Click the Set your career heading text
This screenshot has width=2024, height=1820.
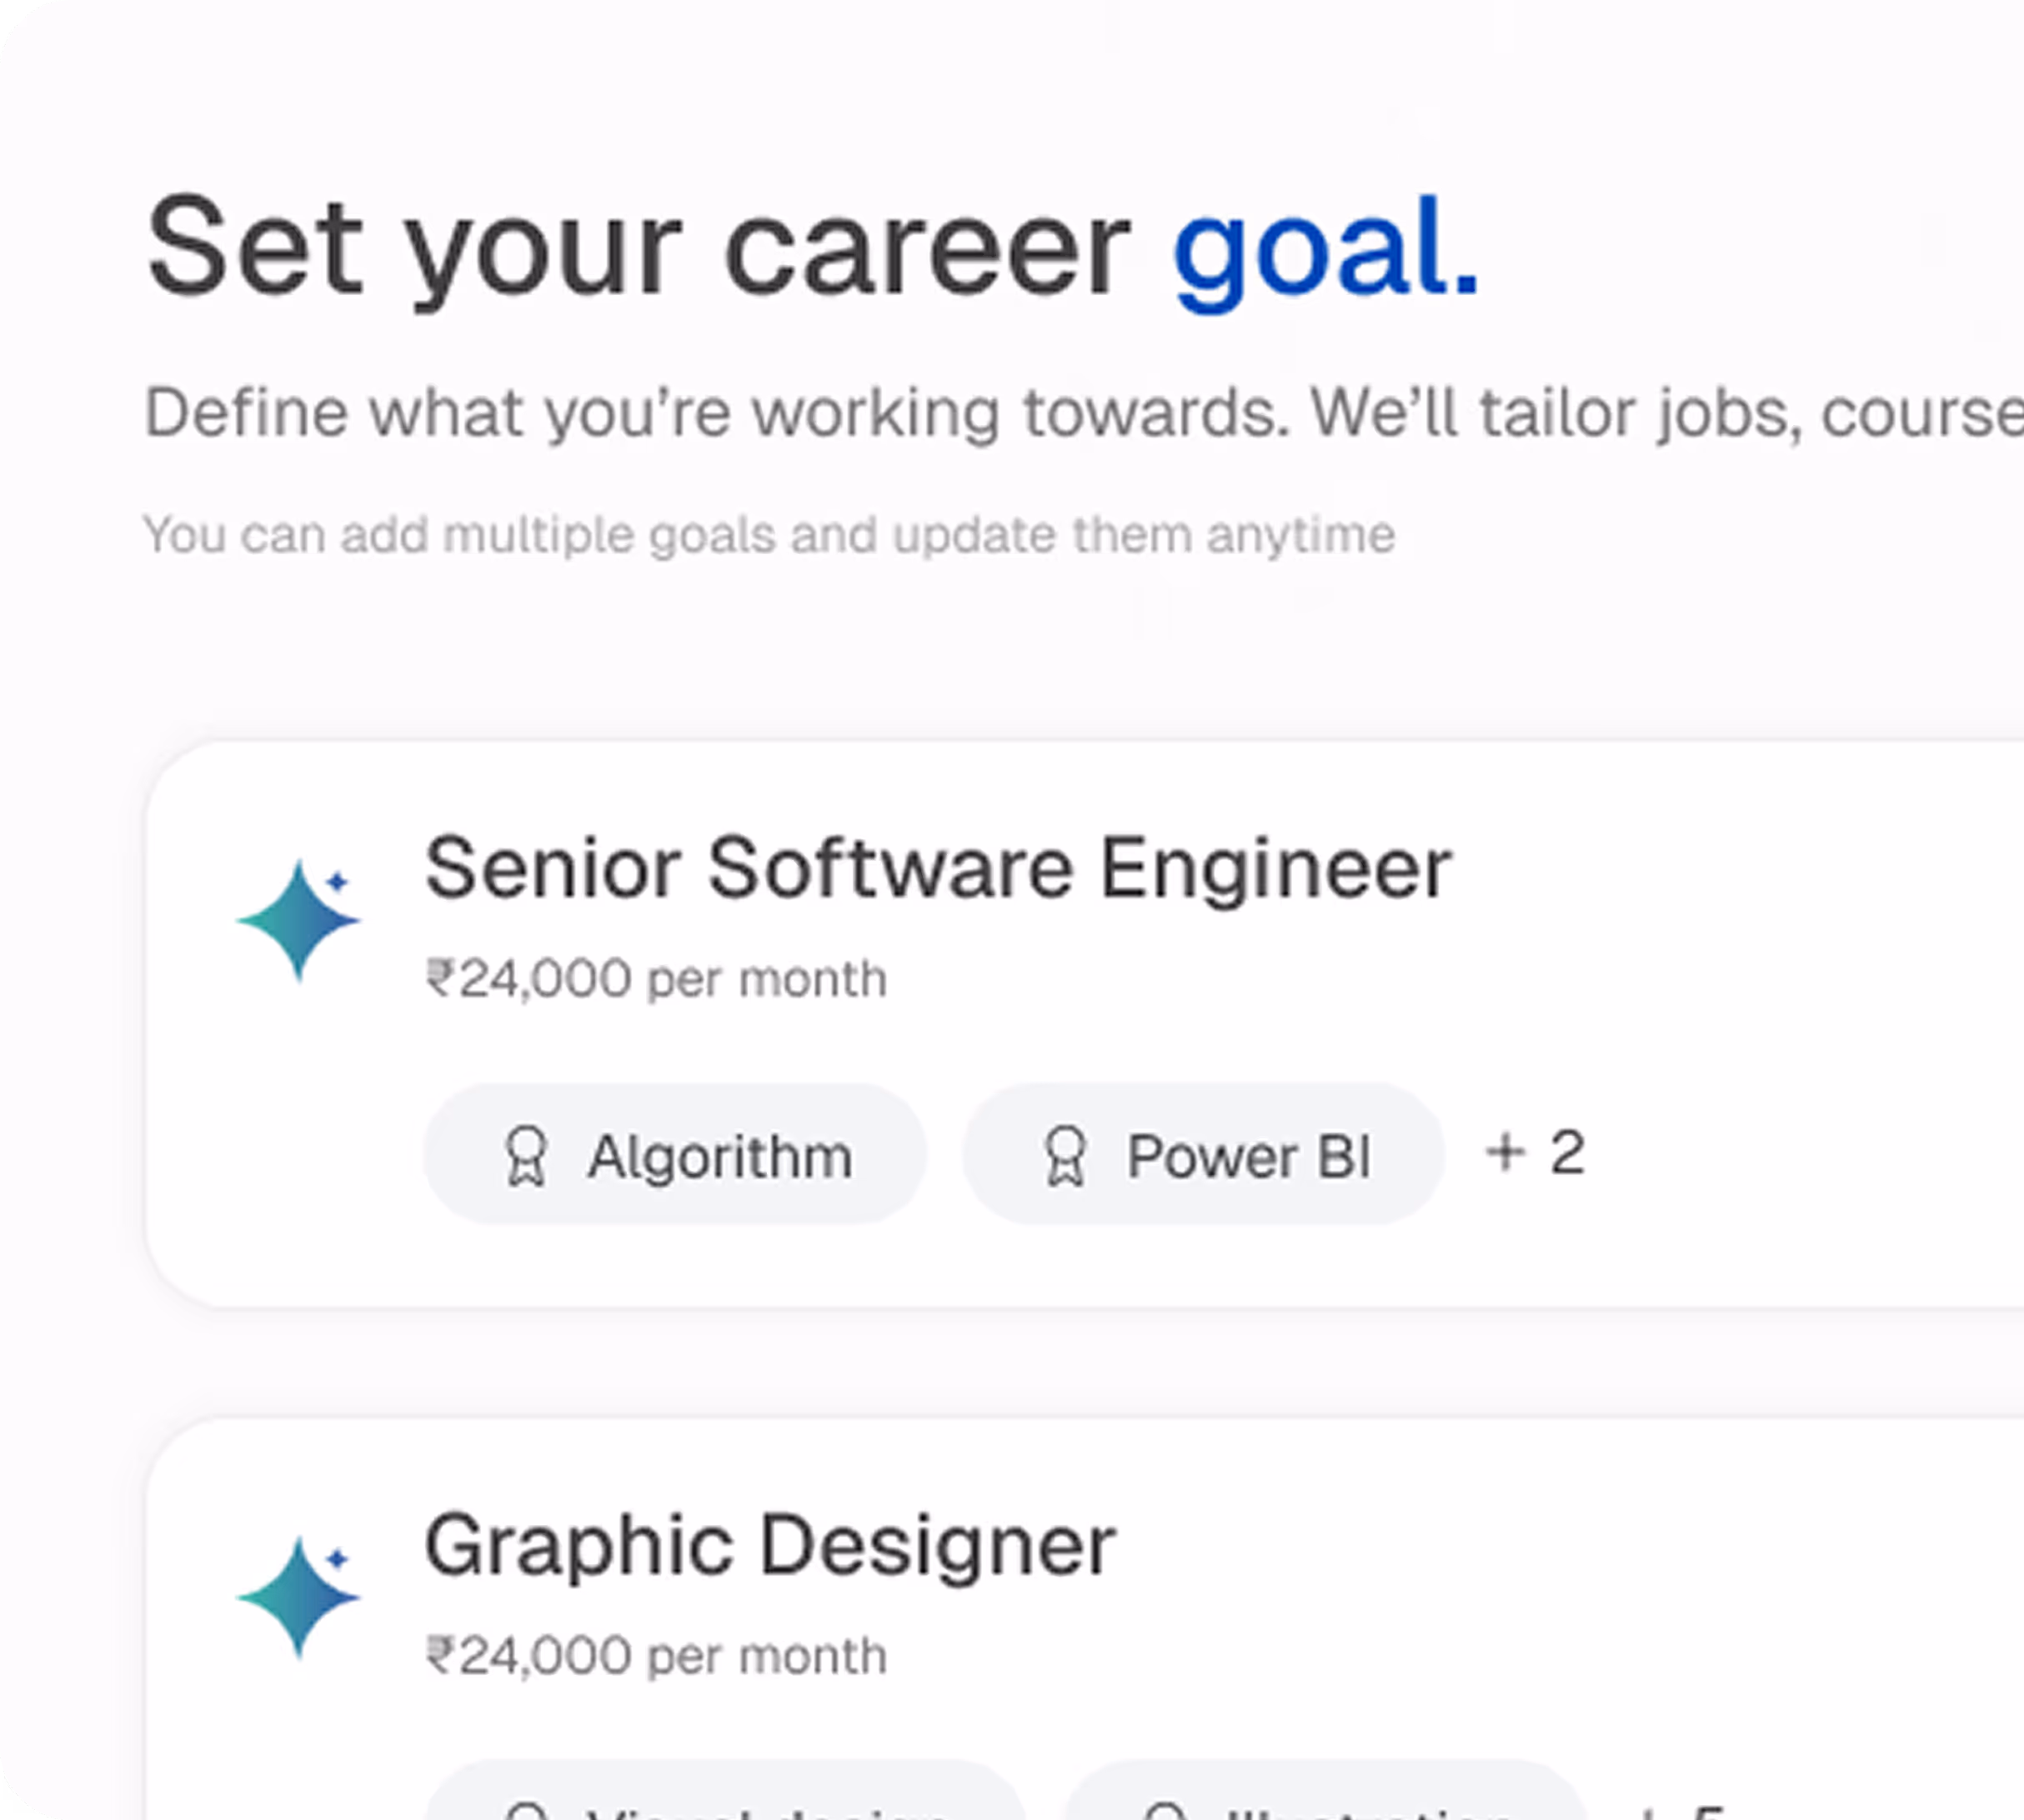(x=639, y=248)
